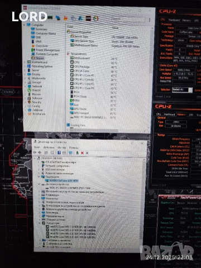
Task: Switch to CPU tab in the lower CPU-Z window
Action: pyautogui.click(x=159, y=114)
